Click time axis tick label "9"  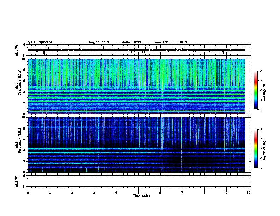click(x=226, y=193)
